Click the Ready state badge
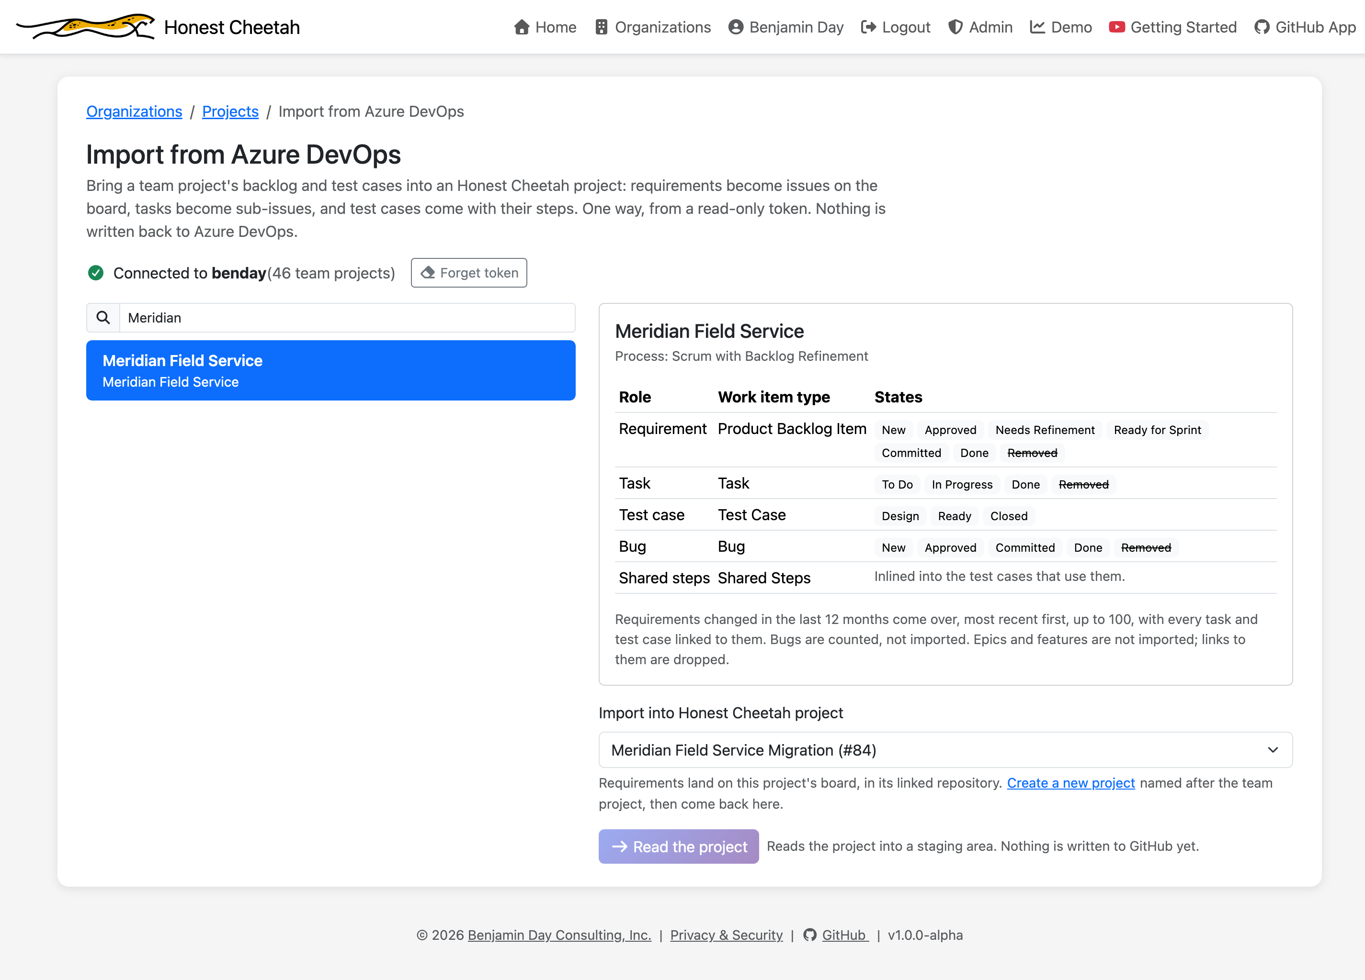 (x=955, y=516)
